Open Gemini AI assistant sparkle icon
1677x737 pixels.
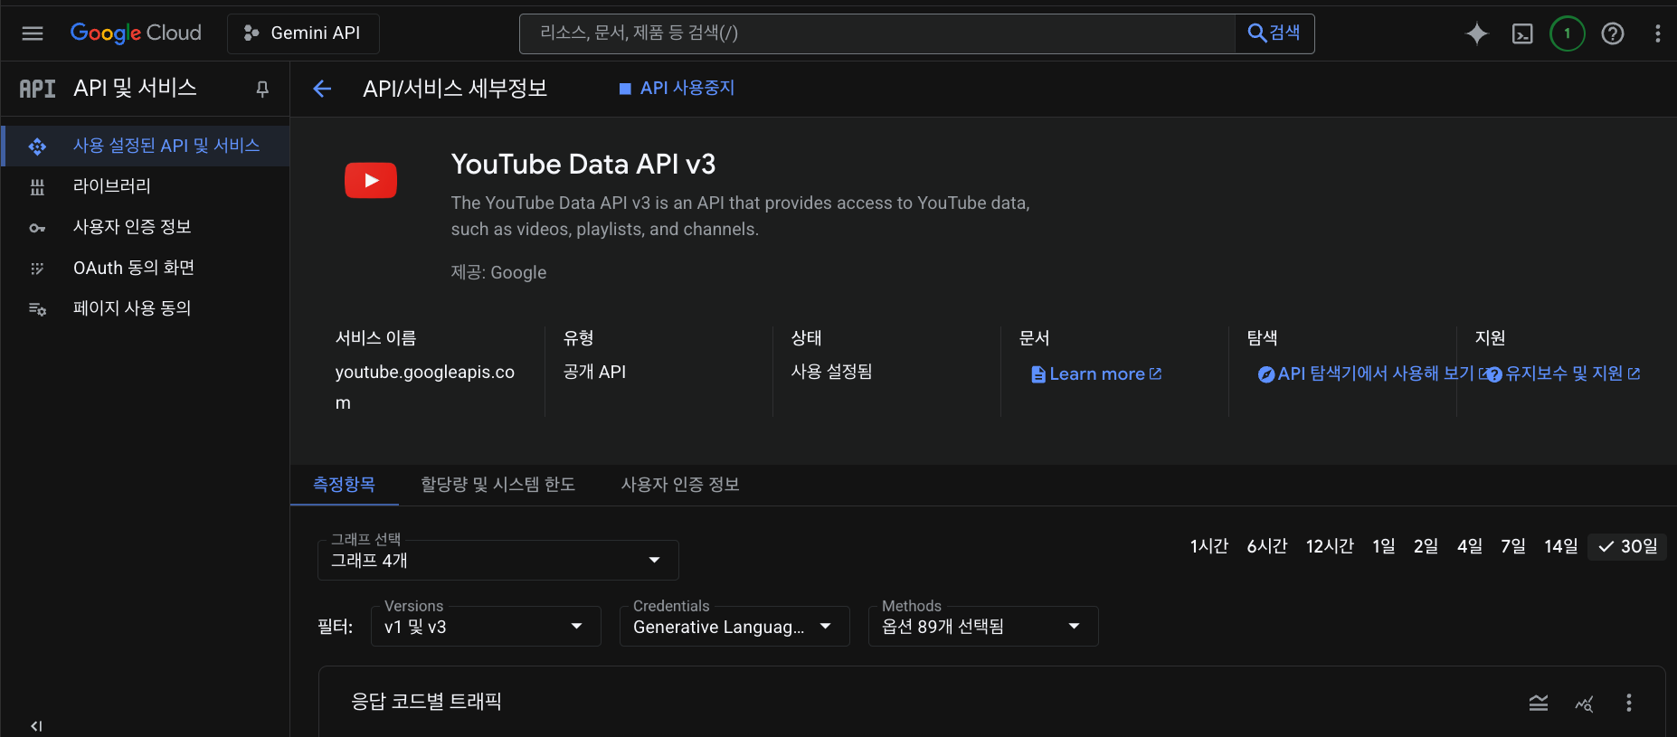(1476, 33)
